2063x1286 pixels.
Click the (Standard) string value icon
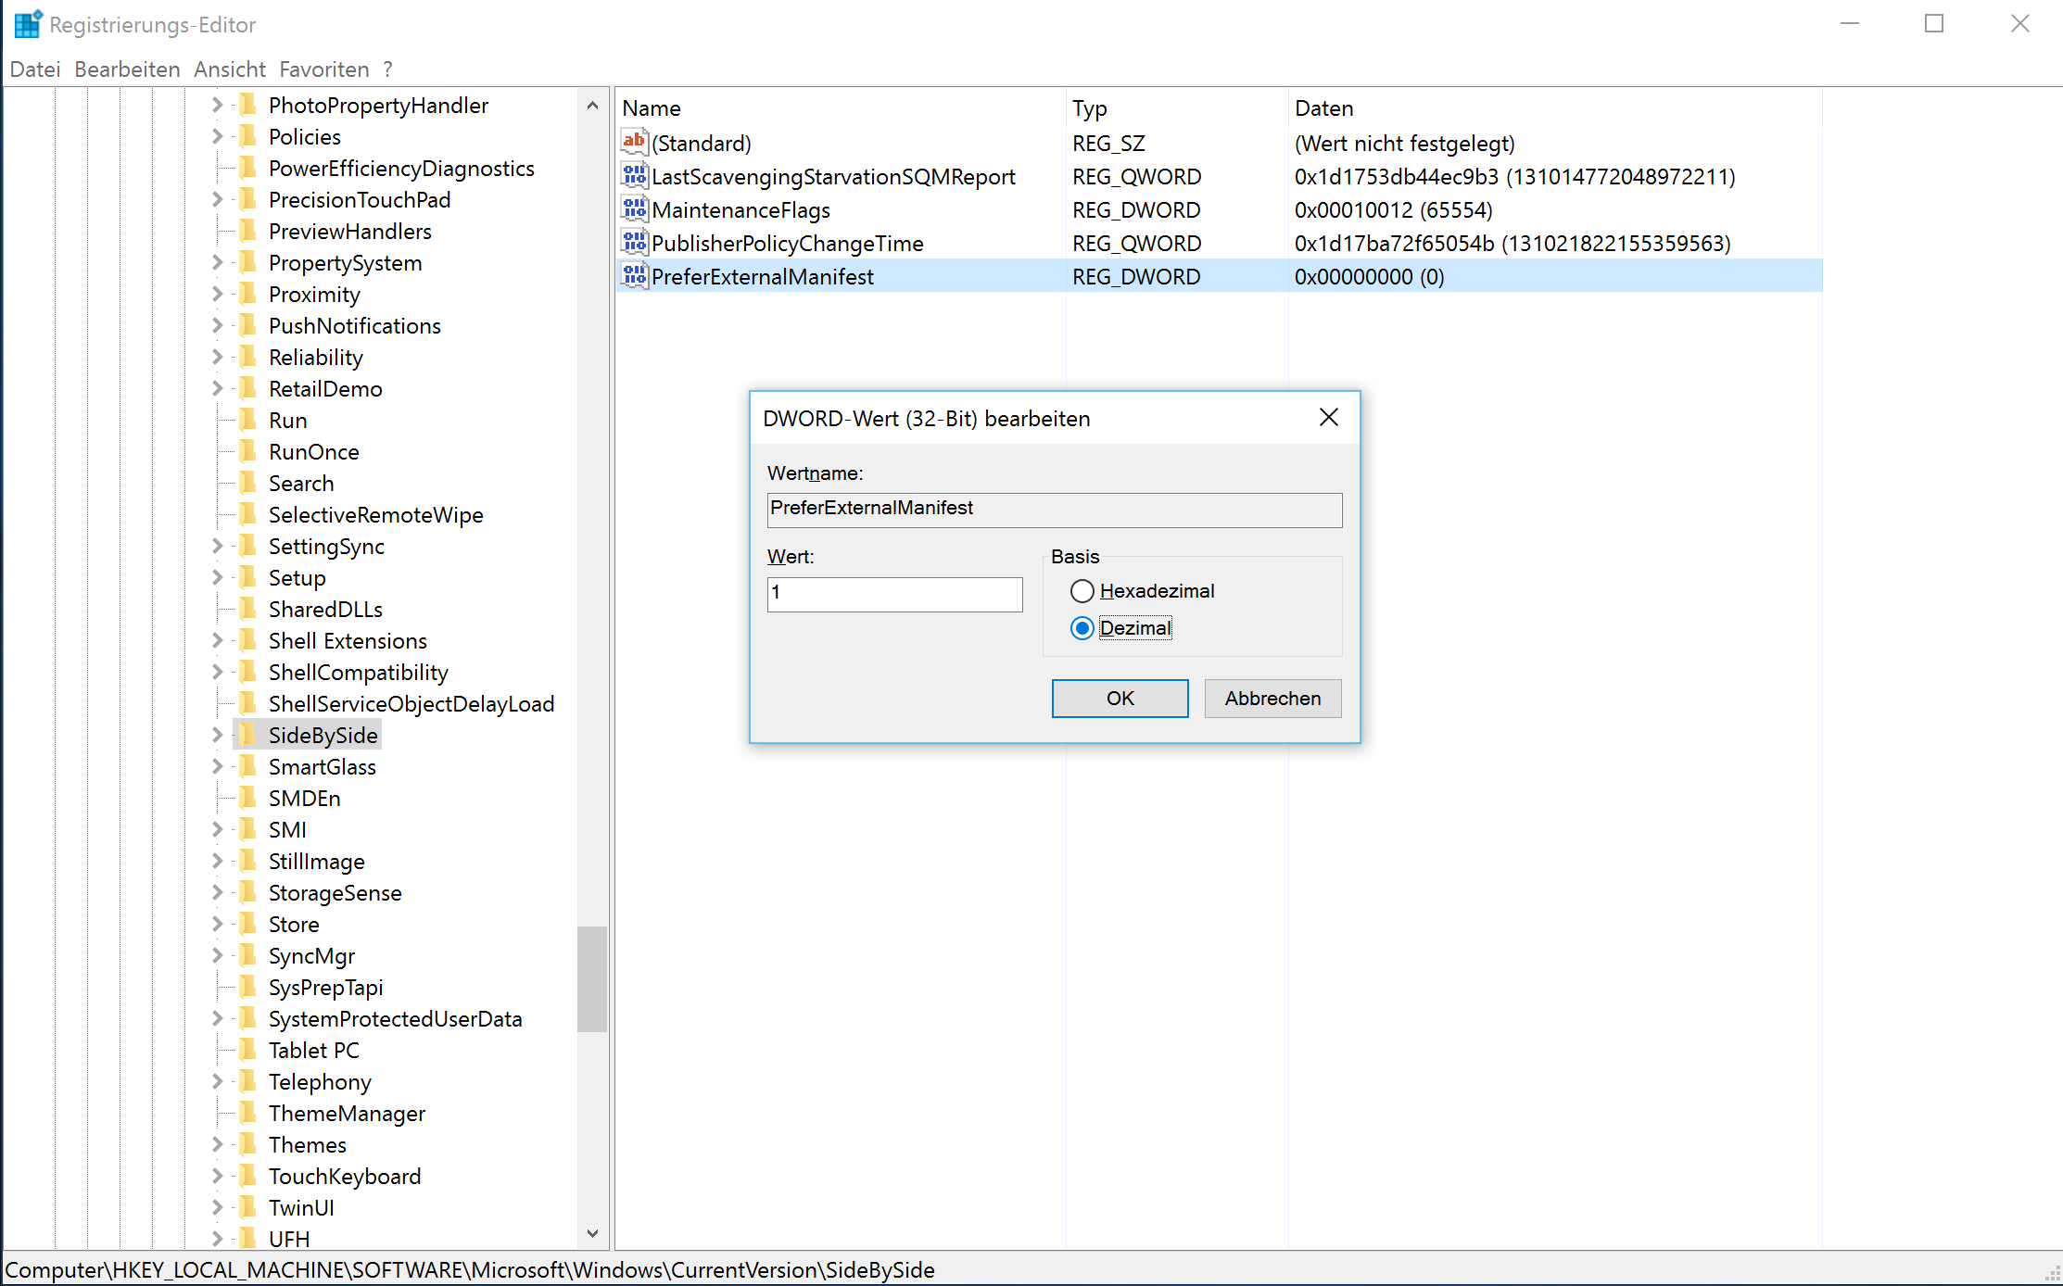(x=634, y=143)
